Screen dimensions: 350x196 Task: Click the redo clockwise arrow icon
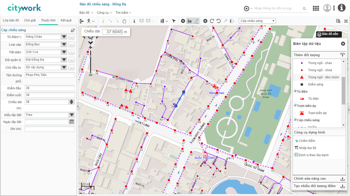click(212, 21)
